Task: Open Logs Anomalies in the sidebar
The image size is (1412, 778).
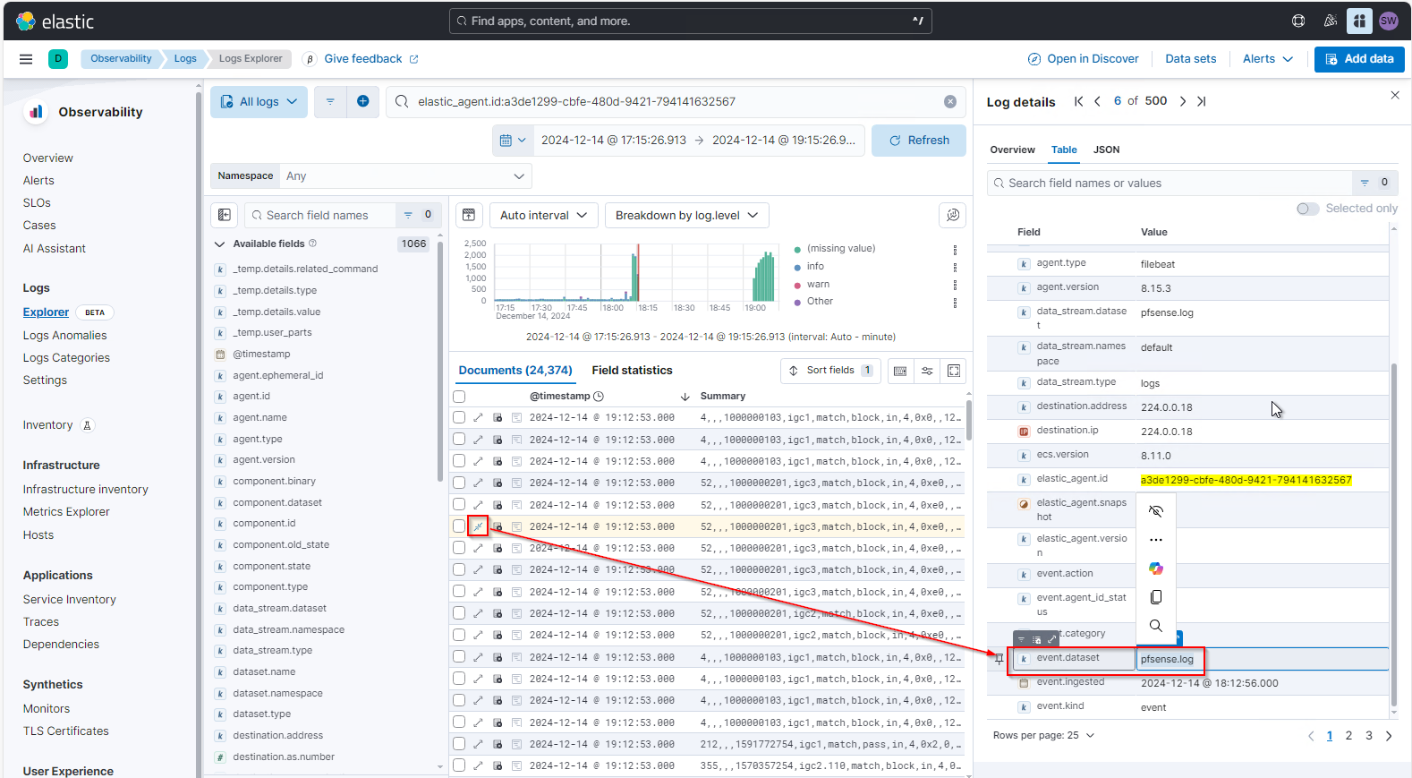Action: point(64,335)
